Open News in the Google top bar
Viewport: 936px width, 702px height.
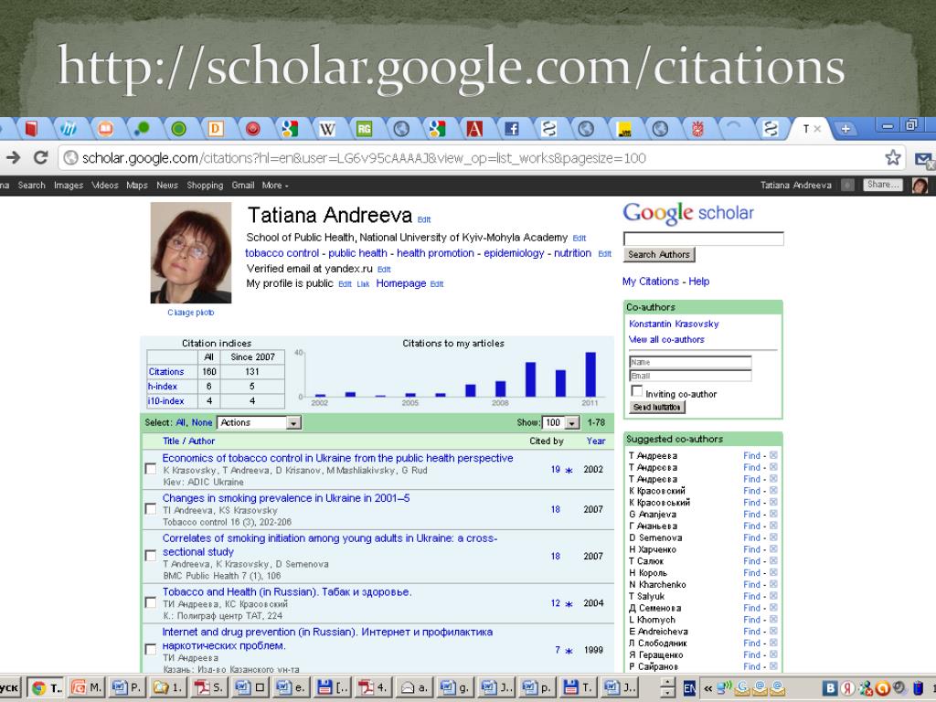167,186
